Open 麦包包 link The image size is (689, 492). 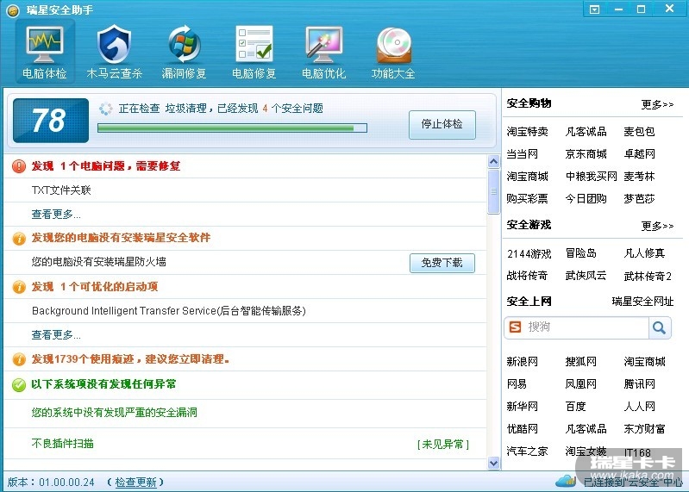coord(639,132)
